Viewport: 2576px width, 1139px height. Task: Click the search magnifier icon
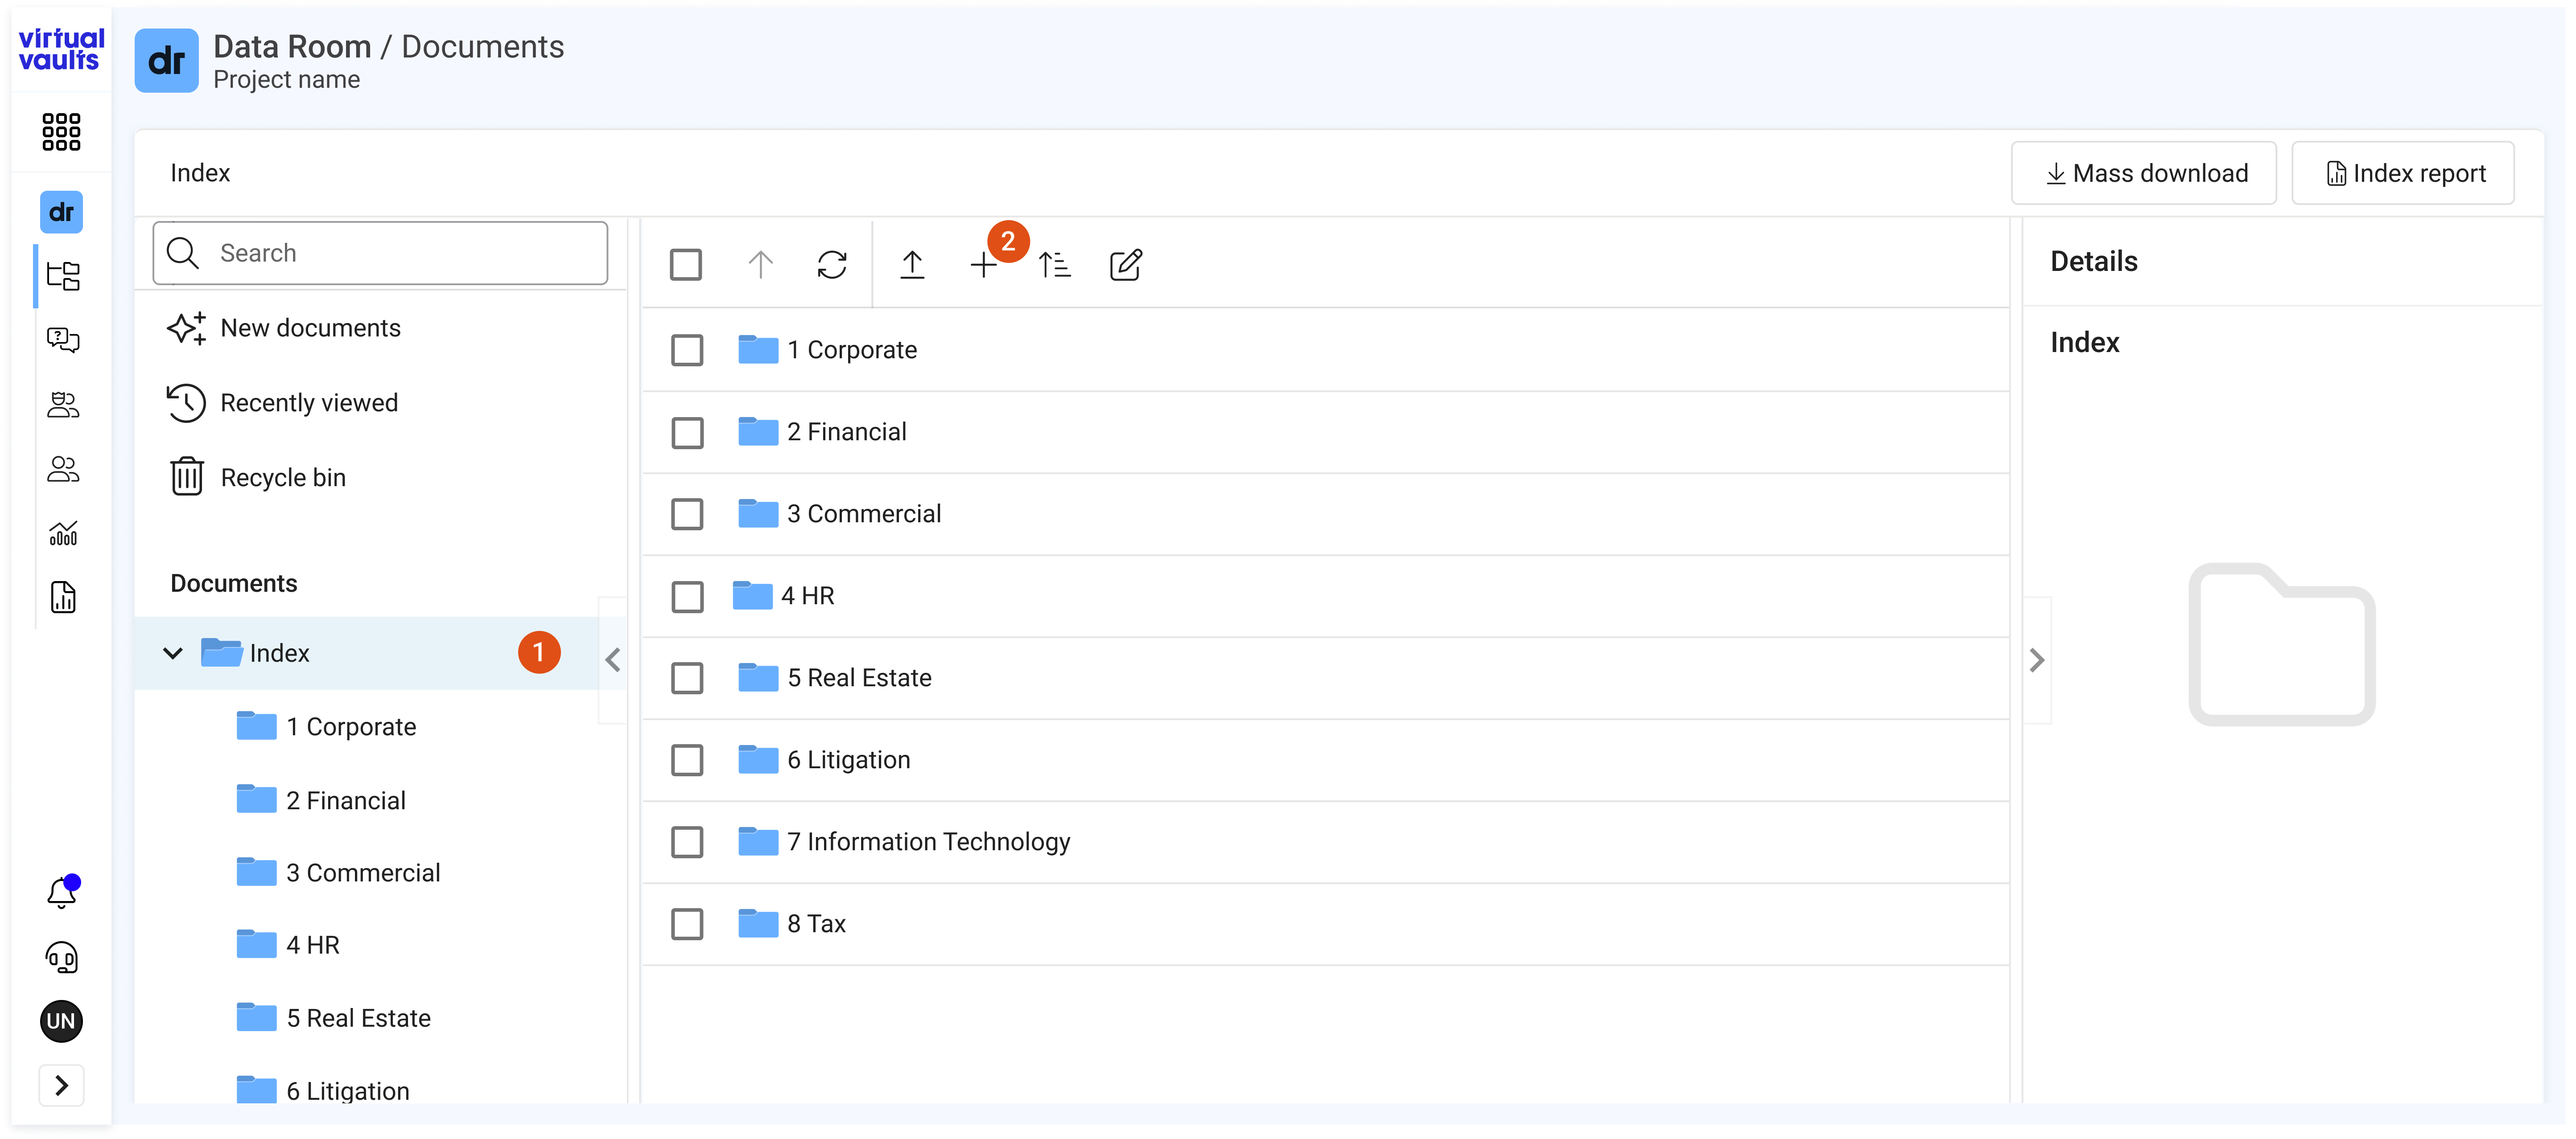183,253
